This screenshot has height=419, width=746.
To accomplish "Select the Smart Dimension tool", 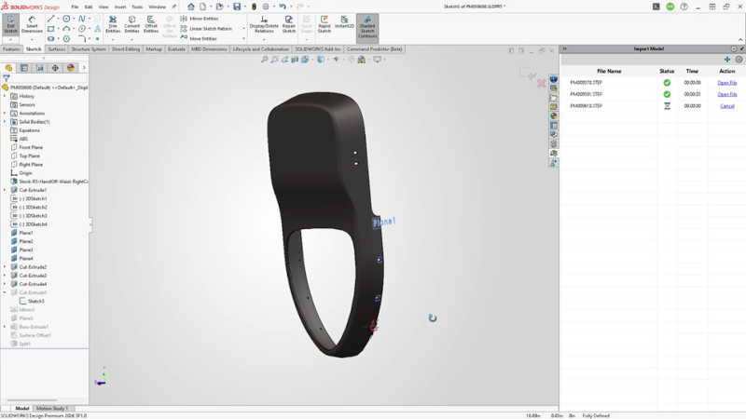I will coord(32,24).
